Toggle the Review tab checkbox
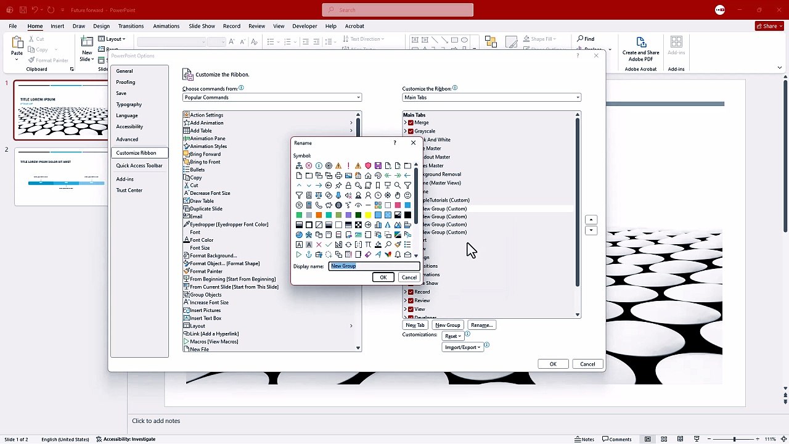This screenshot has height=444, width=789. 411,300
